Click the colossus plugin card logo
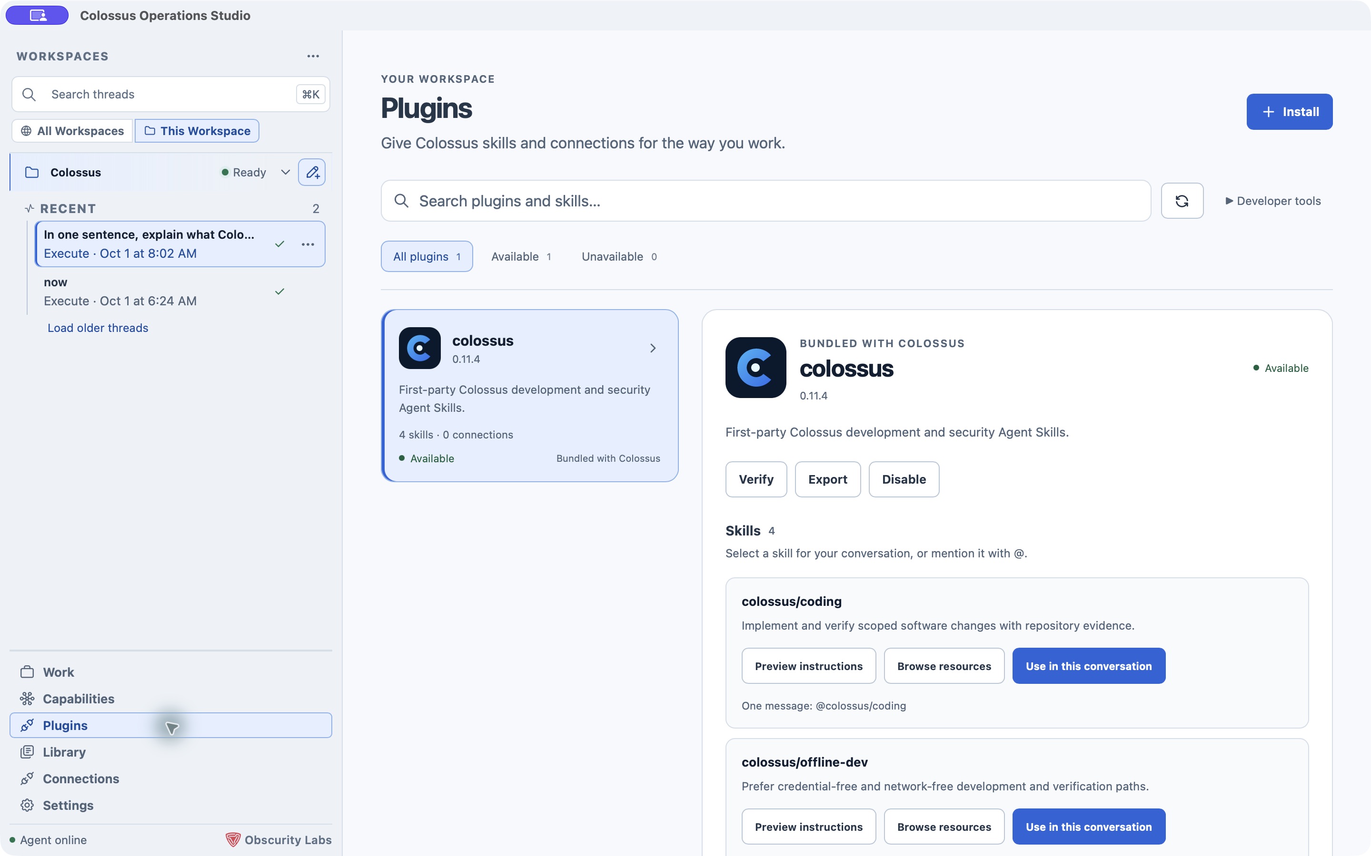The height and width of the screenshot is (856, 1371). [419, 348]
